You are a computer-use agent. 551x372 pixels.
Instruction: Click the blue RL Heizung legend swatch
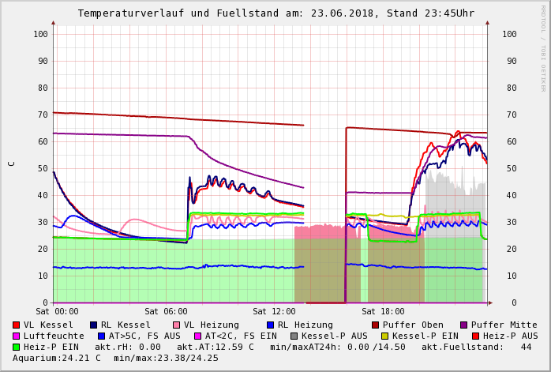[x=271, y=325]
